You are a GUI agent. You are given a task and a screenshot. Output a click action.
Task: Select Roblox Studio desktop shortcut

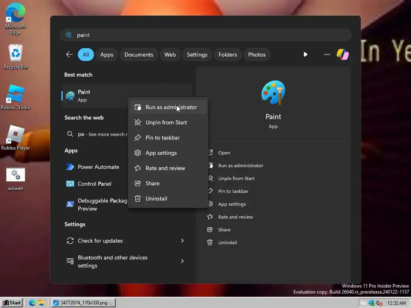tap(16, 97)
